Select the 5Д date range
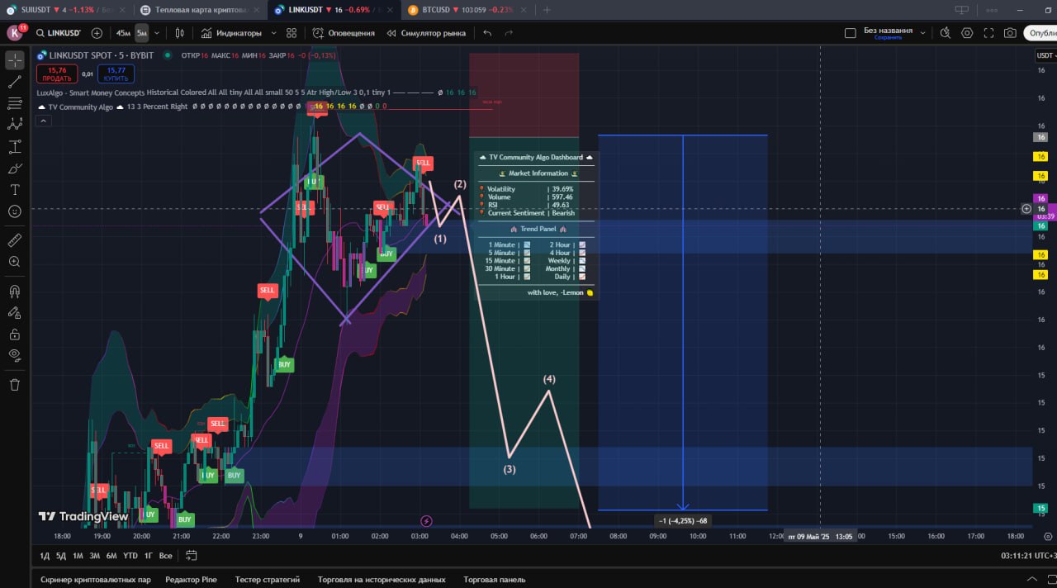 click(x=61, y=556)
